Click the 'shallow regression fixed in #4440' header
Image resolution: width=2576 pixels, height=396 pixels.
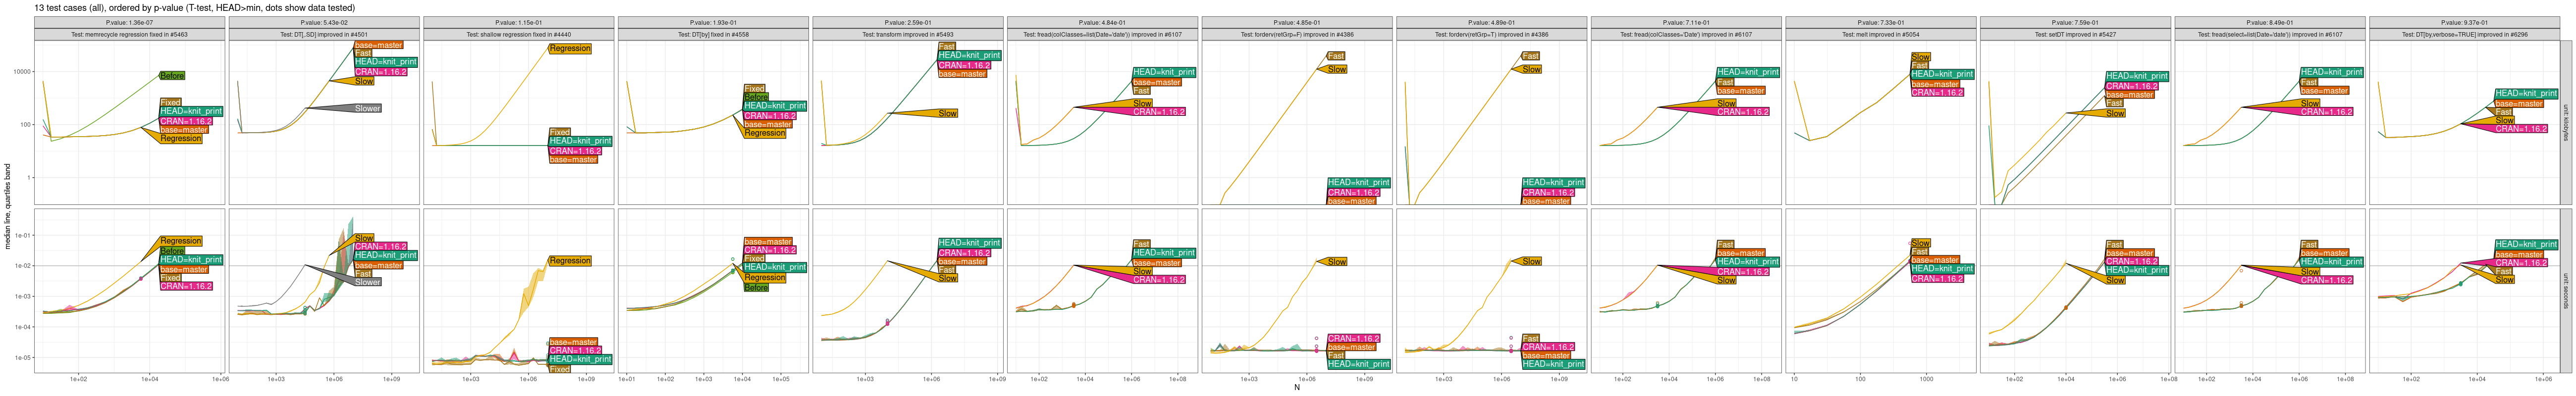pos(518,35)
